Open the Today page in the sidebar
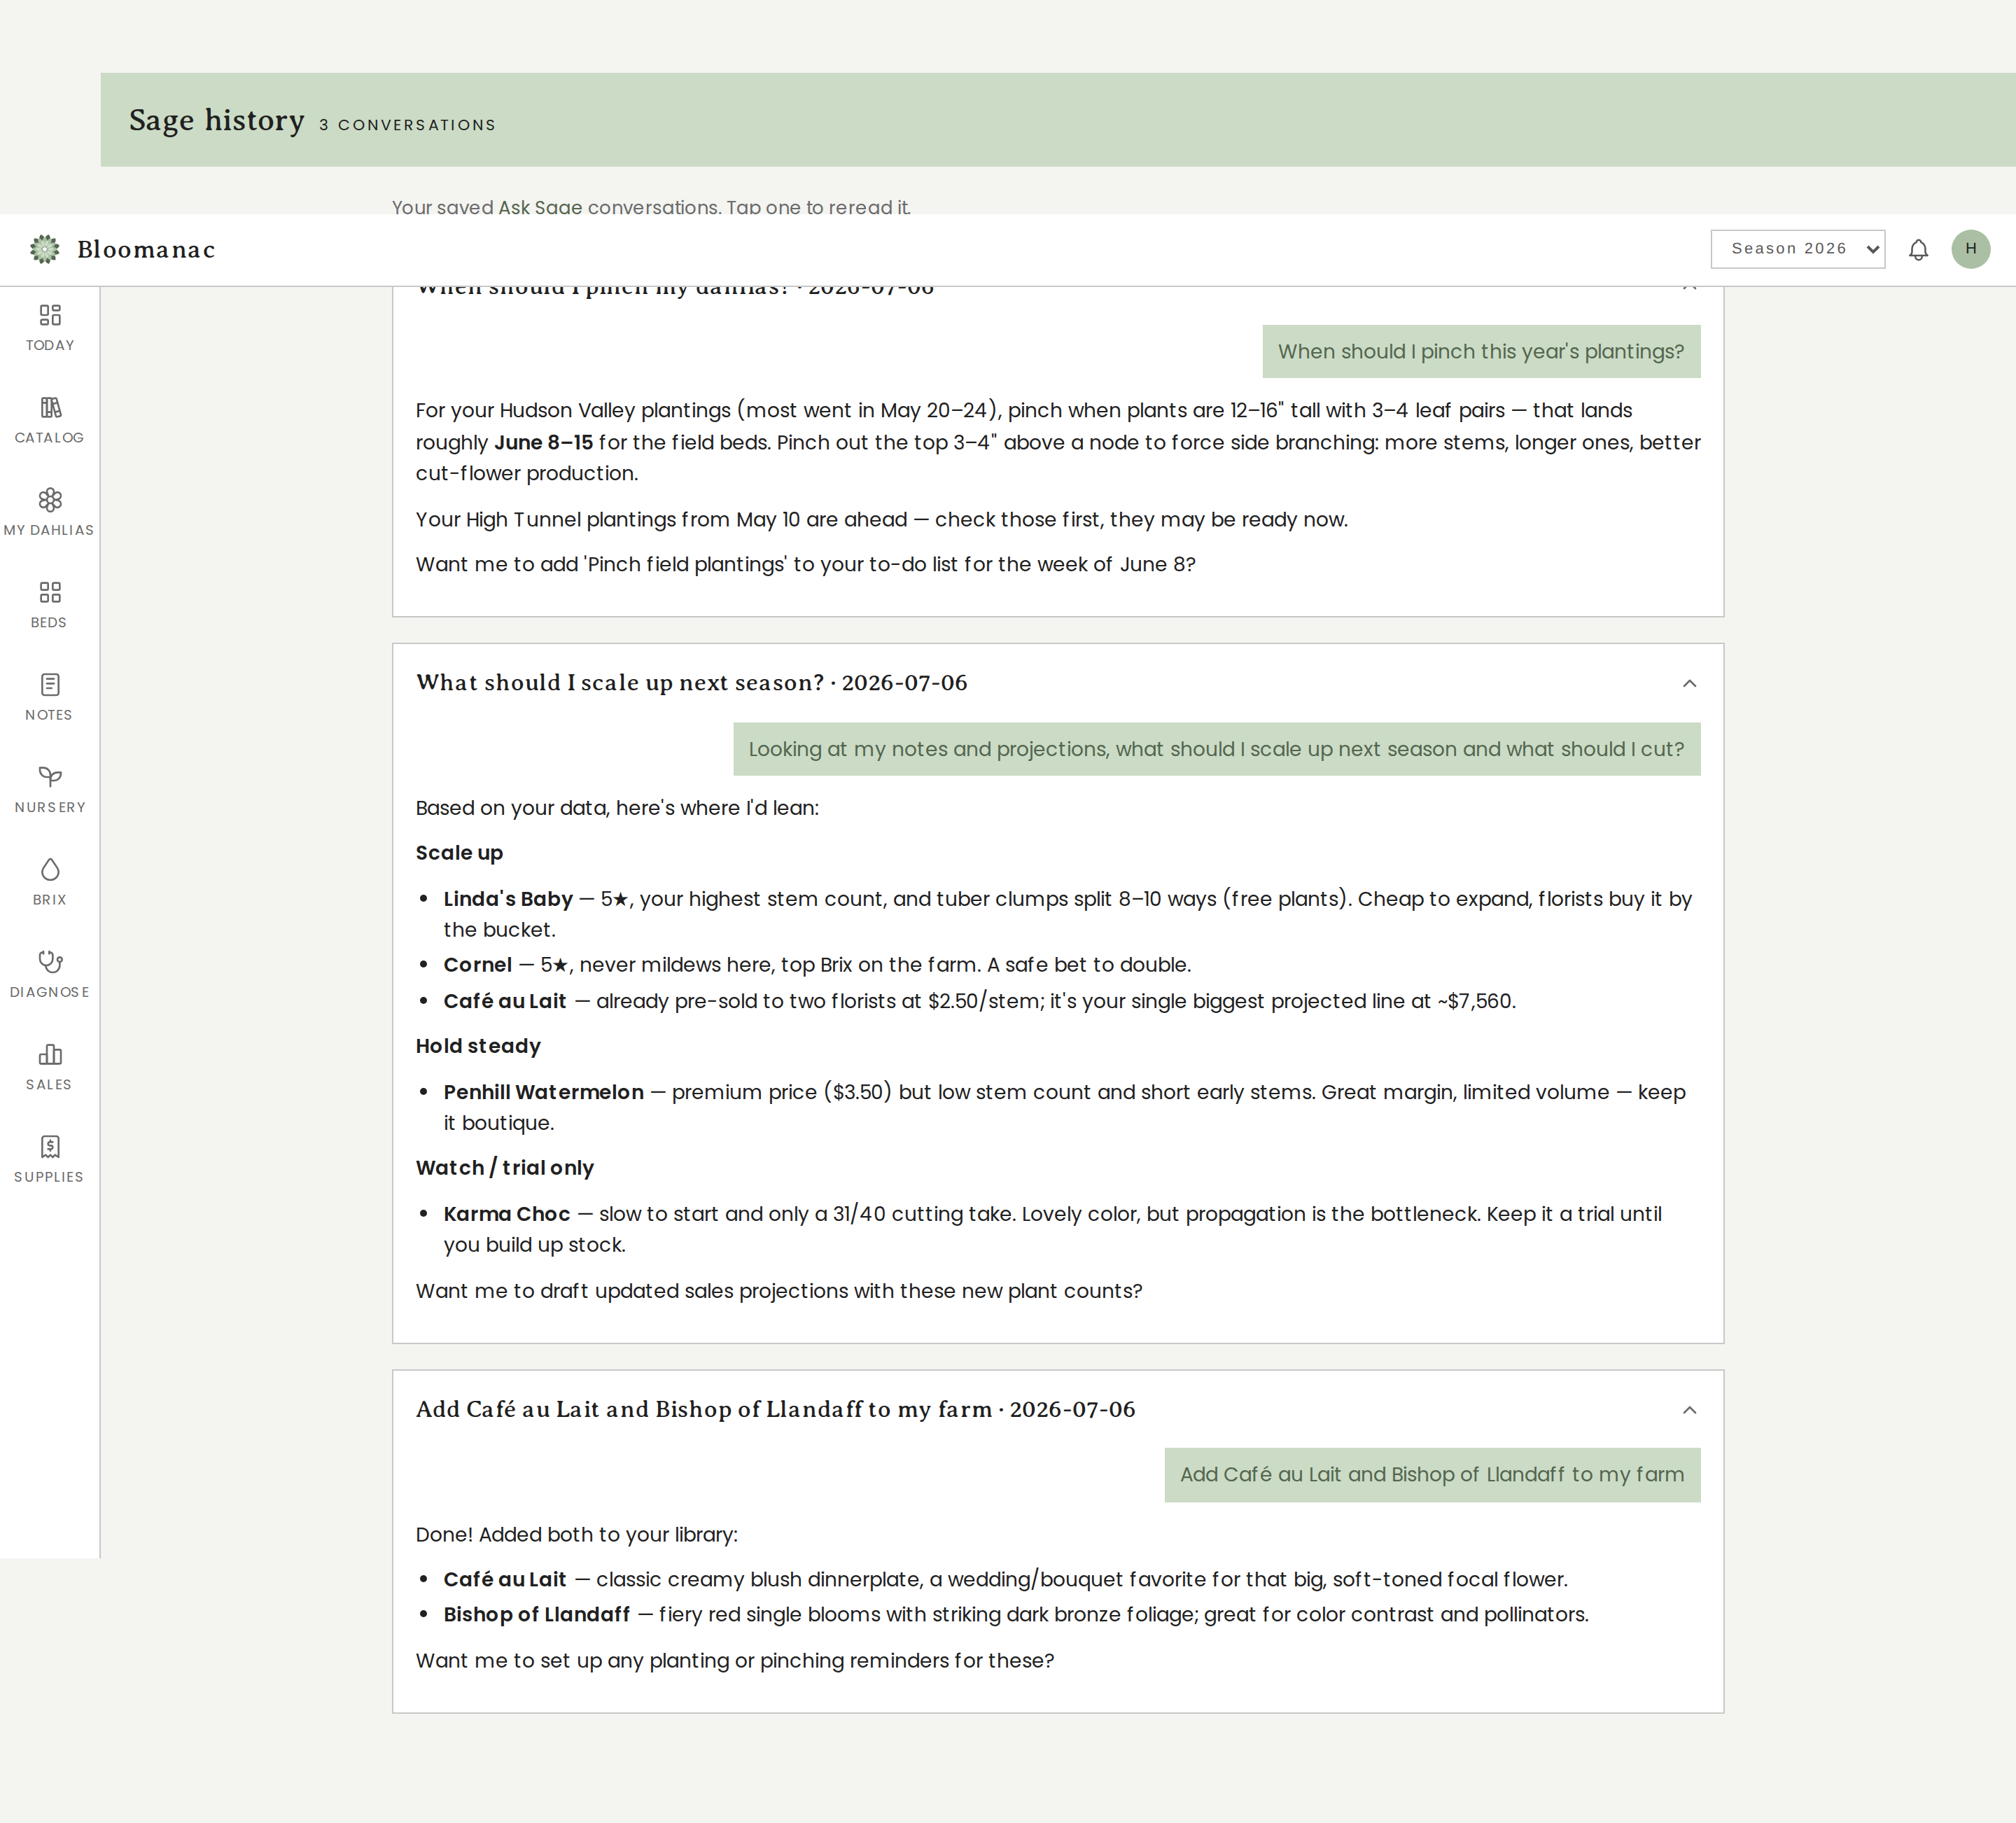The height and width of the screenshot is (1823, 2016). 50,328
